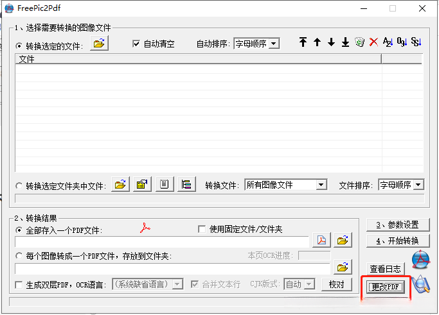Click the magnifier search icon at bottom right
The width and height of the screenshot is (439, 315).
421,285
